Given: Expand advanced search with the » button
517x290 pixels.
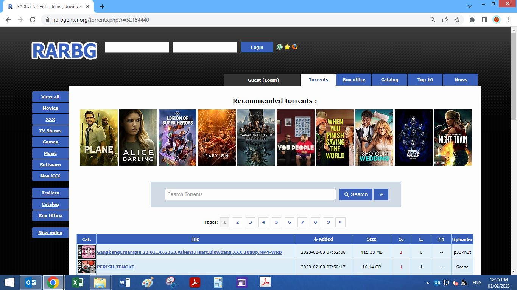Looking at the screenshot, I should coord(381,194).
